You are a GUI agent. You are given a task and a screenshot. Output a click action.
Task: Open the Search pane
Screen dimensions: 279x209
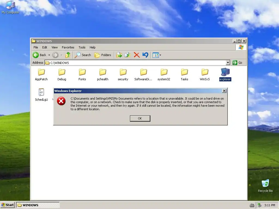83,55
